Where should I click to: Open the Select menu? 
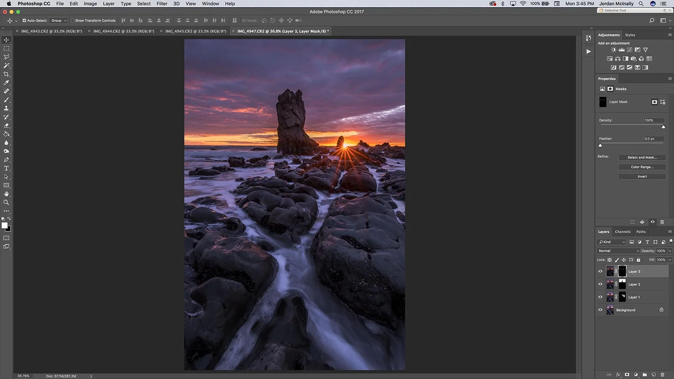pyautogui.click(x=144, y=3)
